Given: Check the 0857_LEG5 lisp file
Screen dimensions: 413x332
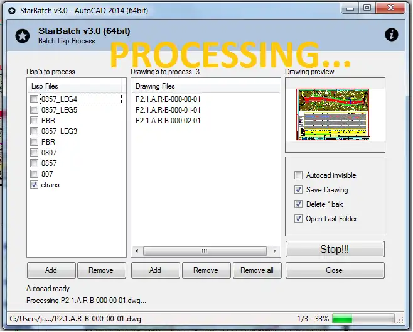Looking at the screenshot, I should pos(34,110).
